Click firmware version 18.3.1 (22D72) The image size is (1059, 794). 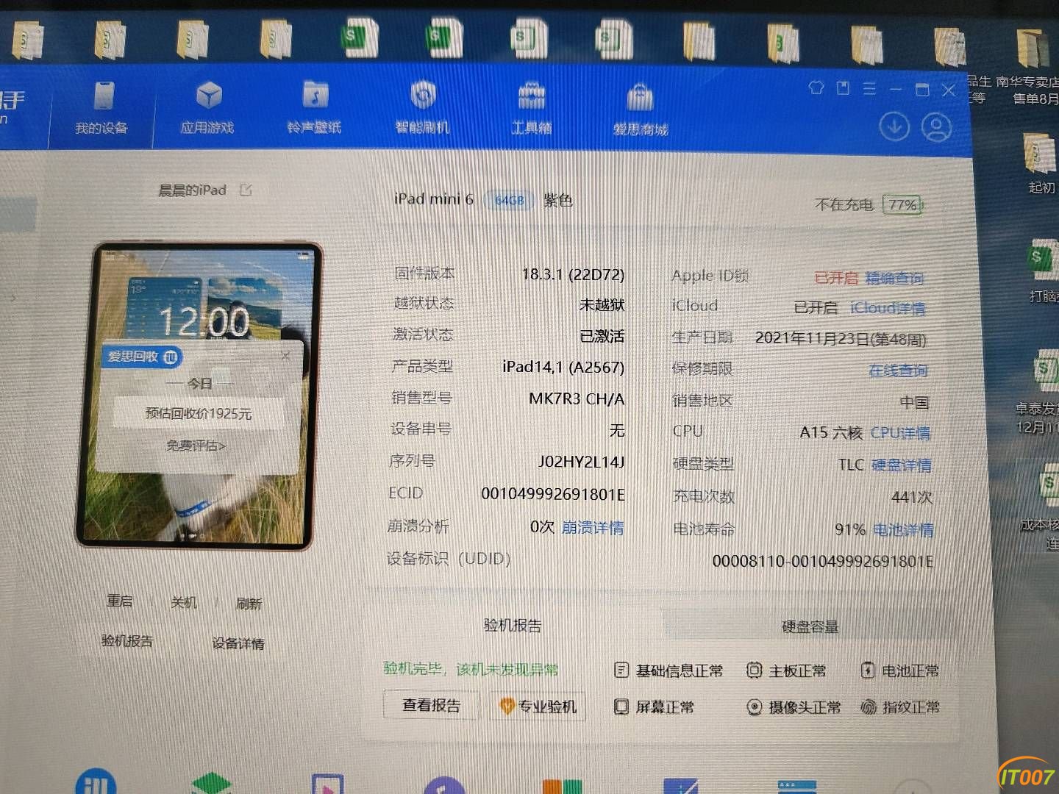(x=573, y=274)
